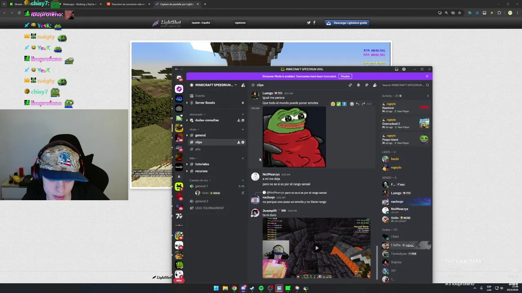Open new browser tab plus button
The image size is (522, 293).
205,4
